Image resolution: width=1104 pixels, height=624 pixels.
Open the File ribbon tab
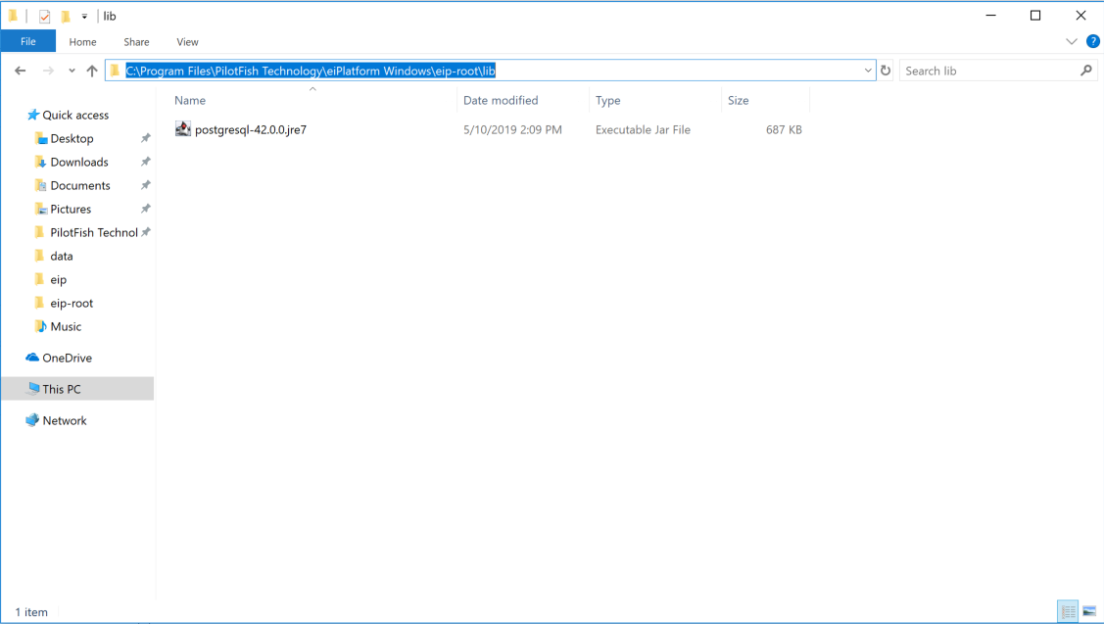(x=28, y=41)
